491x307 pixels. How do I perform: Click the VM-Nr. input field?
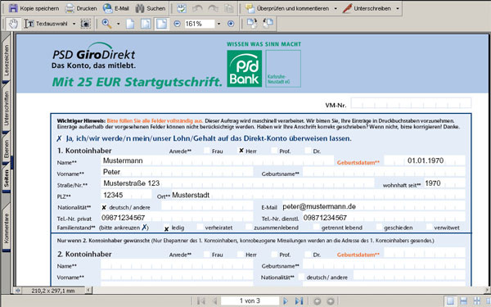pos(411,103)
